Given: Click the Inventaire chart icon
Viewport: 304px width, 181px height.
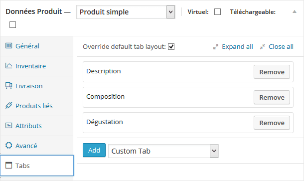Looking at the screenshot, I should 8,66.
